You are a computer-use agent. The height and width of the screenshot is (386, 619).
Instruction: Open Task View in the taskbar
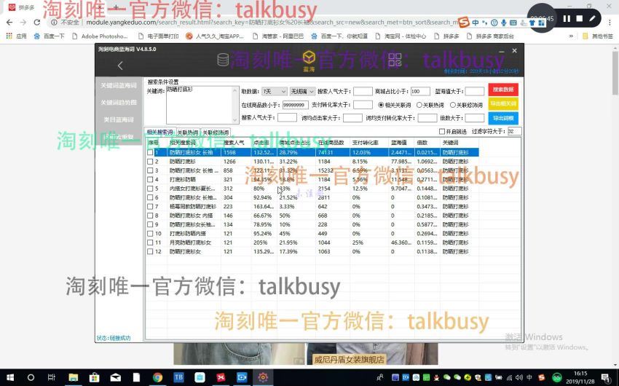pyautogui.click(x=52, y=378)
